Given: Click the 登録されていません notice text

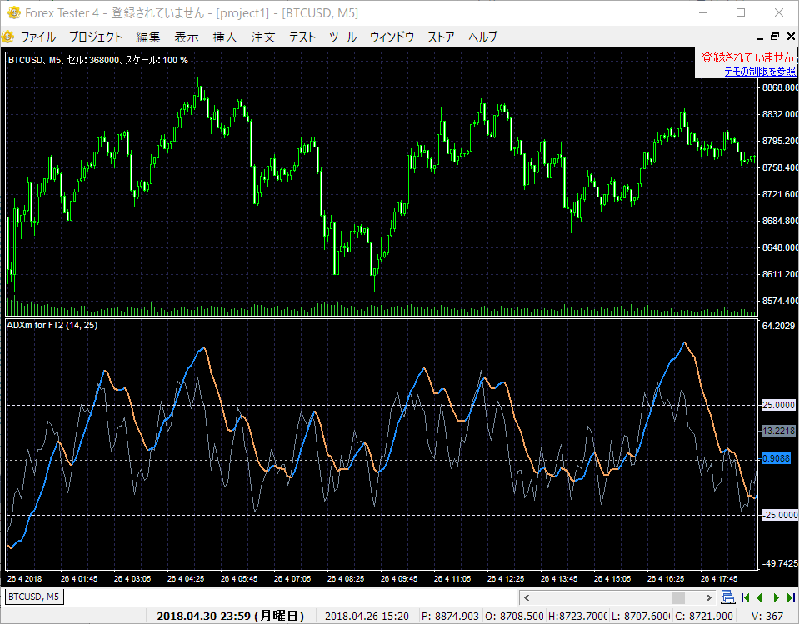Looking at the screenshot, I should (747, 57).
